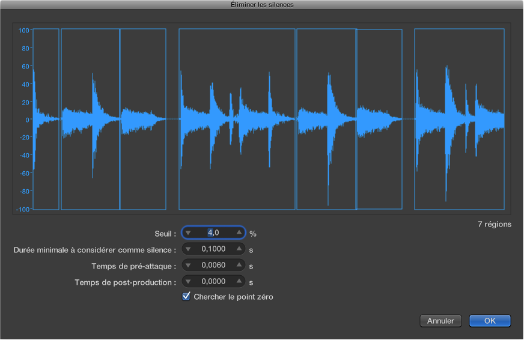Screen dimensions: 524x340
Task: Click the 0 mark on the amplitude scale
Action: click(x=26, y=120)
